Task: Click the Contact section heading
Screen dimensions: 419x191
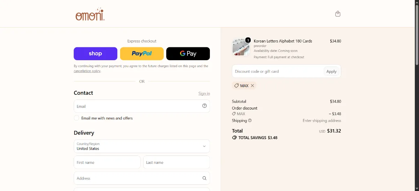Action: (83, 93)
